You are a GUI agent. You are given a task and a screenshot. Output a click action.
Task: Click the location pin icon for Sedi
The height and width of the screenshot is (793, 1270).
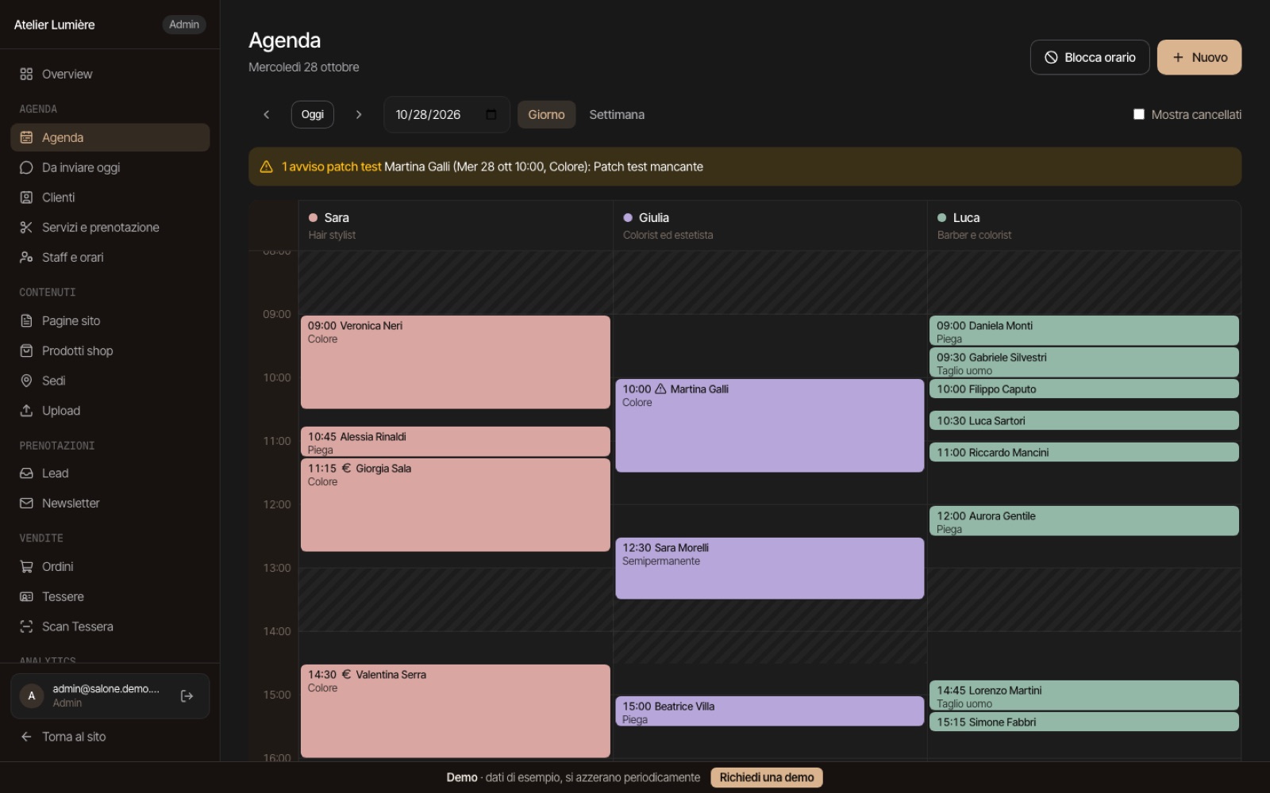pos(26,381)
